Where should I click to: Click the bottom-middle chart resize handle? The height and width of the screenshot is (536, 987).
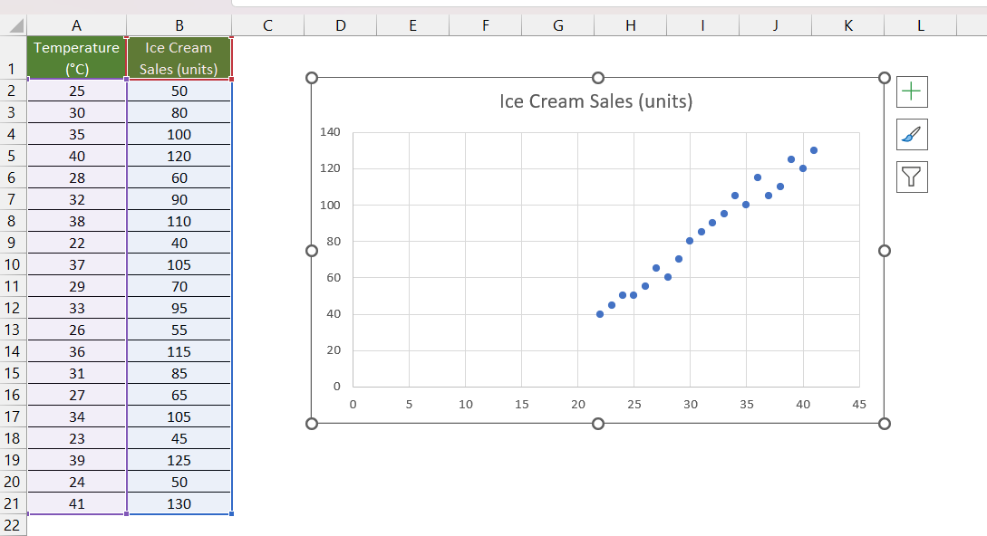[598, 424]
